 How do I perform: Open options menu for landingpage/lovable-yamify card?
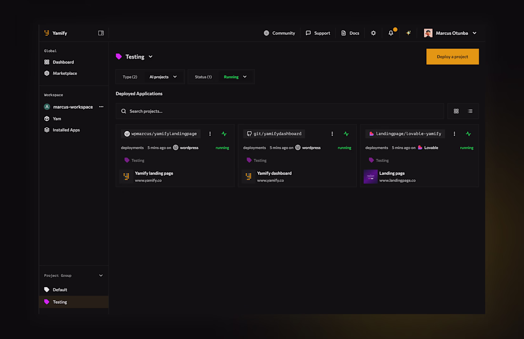pyautogui.click(x=454, y=134)
